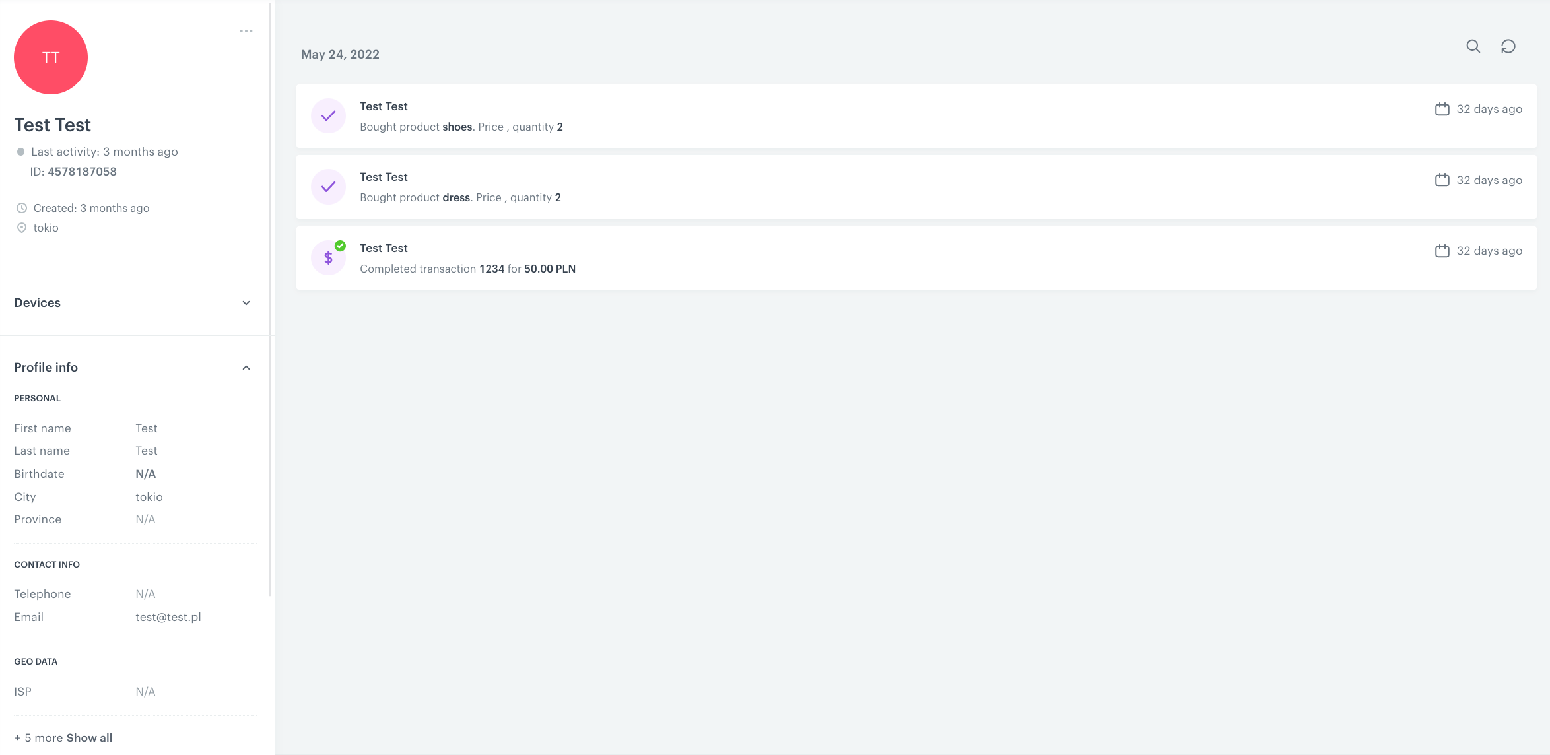Expand the Devices section
Image resolution: width=1550 pixels, height=755 pixels.
click(246, 303)
